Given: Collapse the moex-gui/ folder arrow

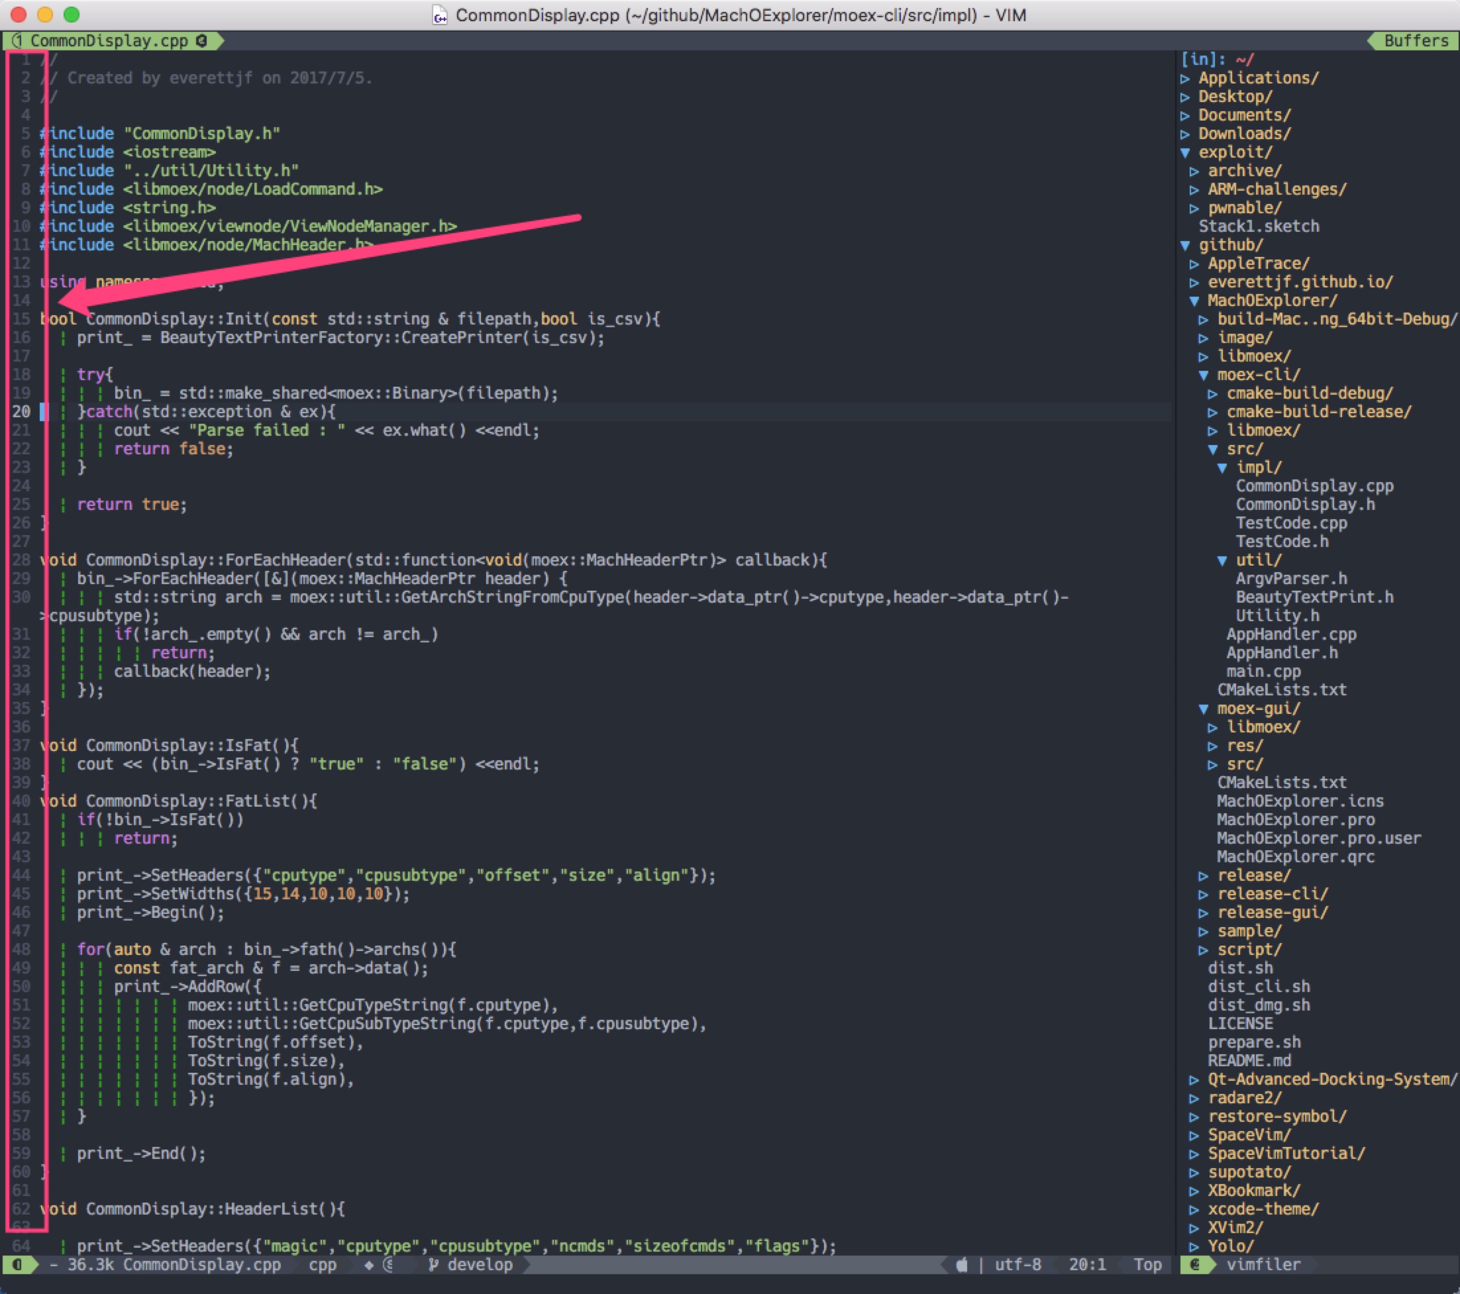Looking at the screenshot, I should tap(1204, 709).
